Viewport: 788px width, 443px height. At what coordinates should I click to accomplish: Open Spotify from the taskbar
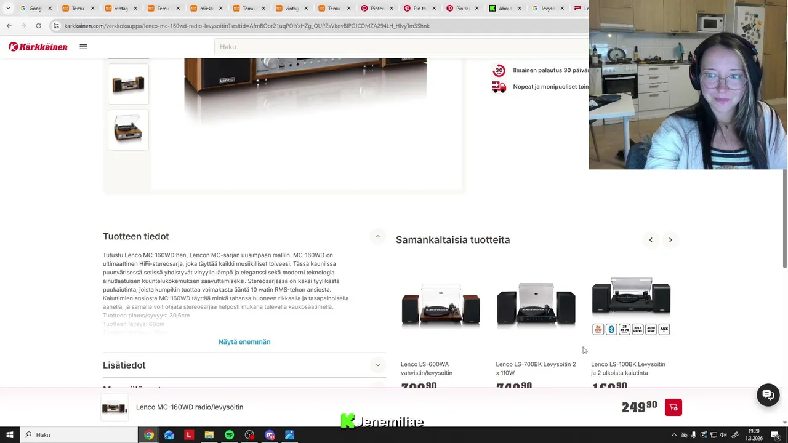(229, 435)
